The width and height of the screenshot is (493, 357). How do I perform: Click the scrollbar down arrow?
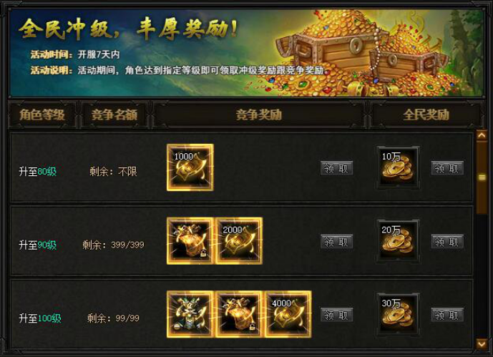pyautogui.click(x=482, y=343)
